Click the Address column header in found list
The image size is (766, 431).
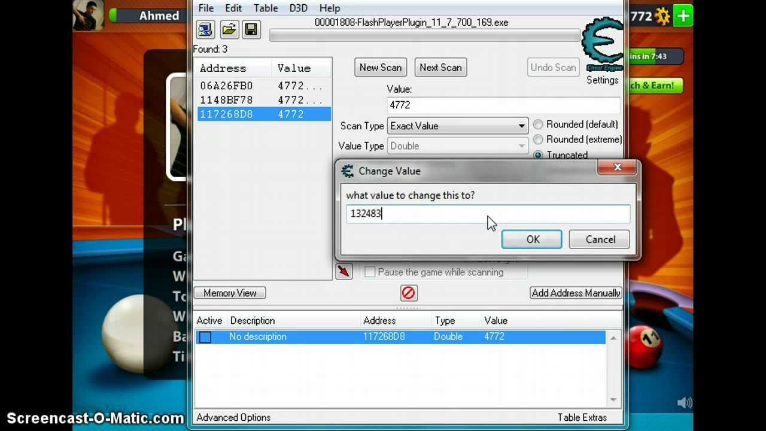[x=234, y=68]
